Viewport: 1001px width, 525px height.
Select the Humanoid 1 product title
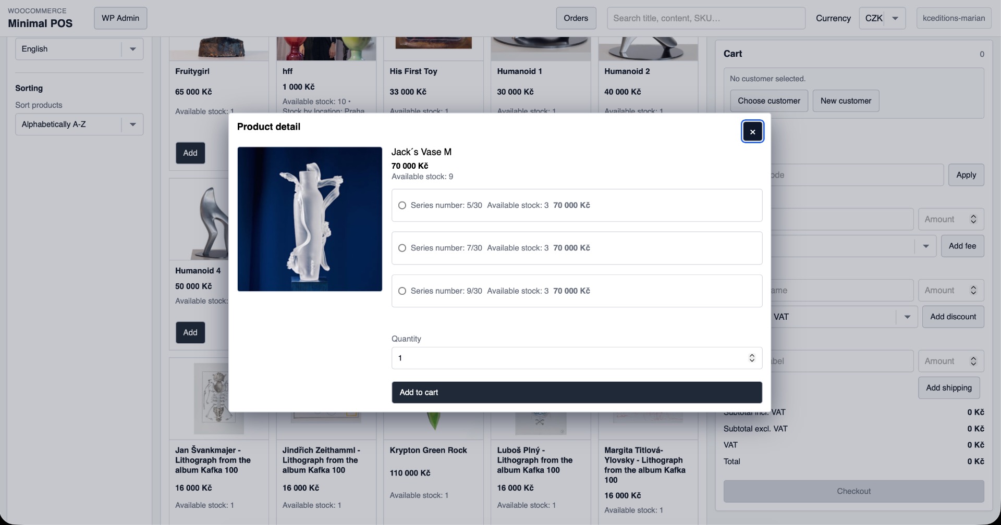click(520, 71)
